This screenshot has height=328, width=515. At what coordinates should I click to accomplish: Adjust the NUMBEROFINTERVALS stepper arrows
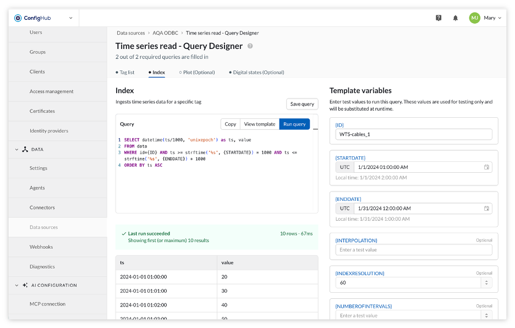tap(486, 315)
